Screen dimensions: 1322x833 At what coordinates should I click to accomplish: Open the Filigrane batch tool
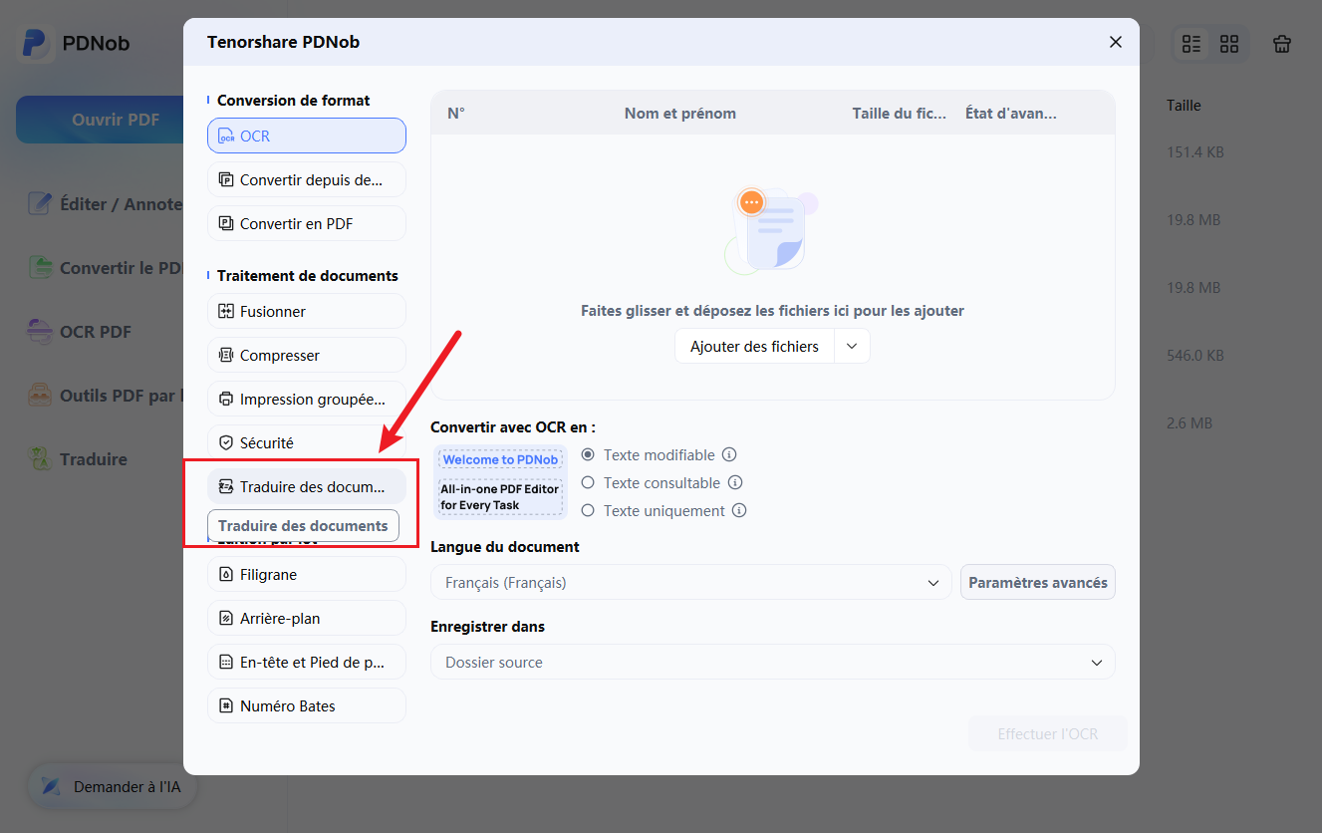307,574
